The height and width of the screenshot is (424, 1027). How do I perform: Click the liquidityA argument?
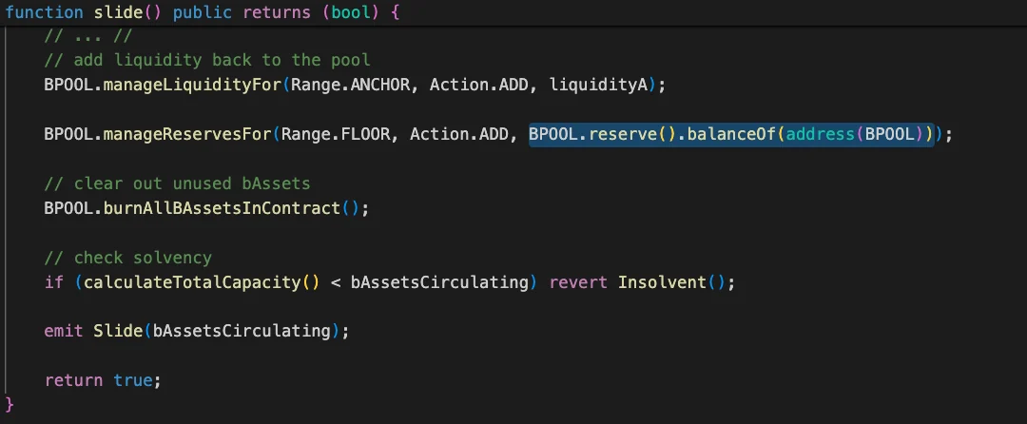point(598,85)
